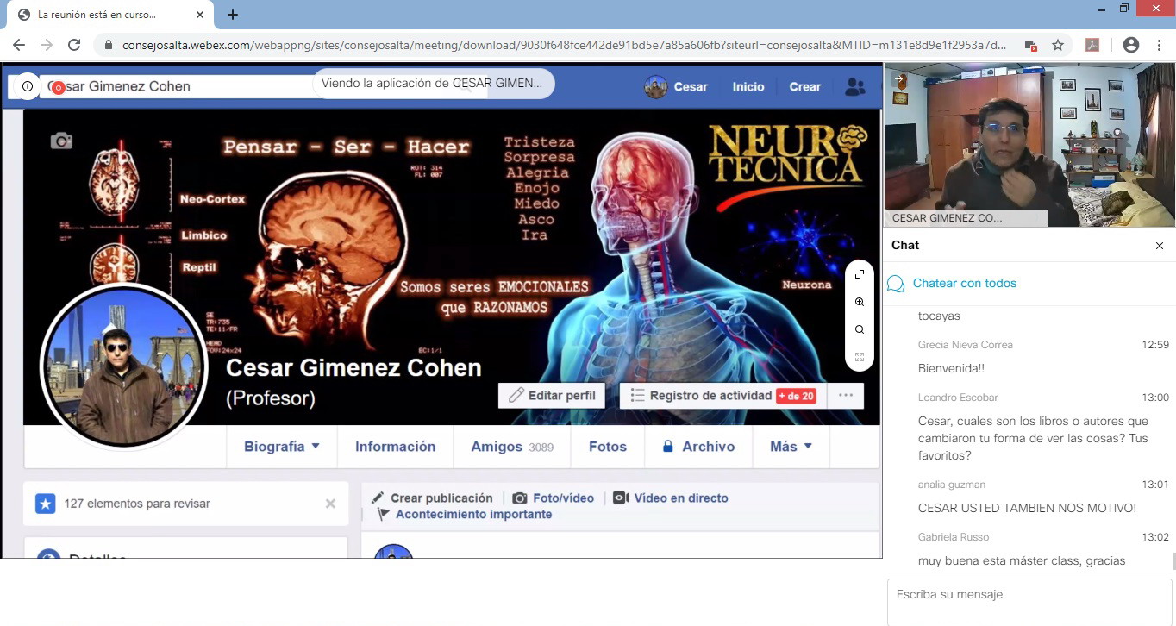Viewport: 1176px width, 626px height.
Task: Click the '+ de 20' activity badge
Action: tap(796, 396)
